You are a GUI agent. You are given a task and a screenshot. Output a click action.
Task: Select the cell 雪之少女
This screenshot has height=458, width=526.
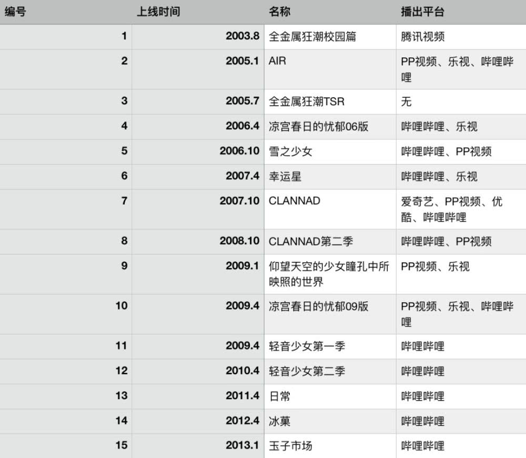coord(330,151)
